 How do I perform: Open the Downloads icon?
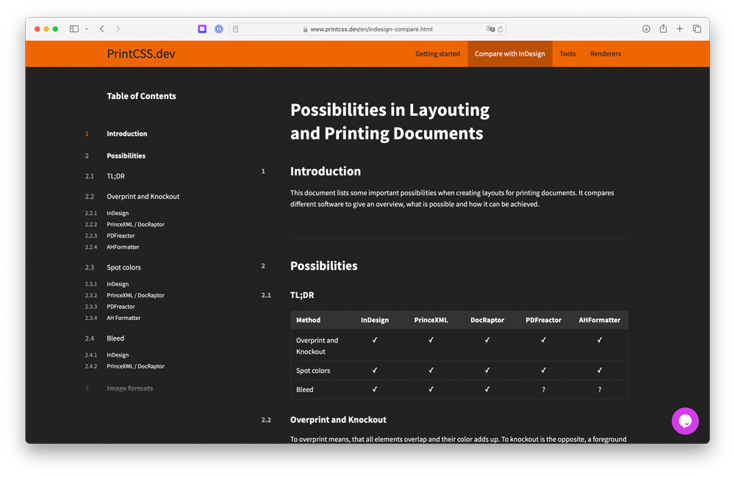(x=646, y=29)
